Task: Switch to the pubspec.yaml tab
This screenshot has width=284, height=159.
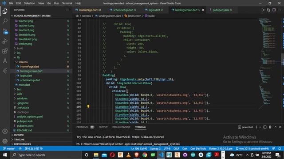Action: point(221,10)
